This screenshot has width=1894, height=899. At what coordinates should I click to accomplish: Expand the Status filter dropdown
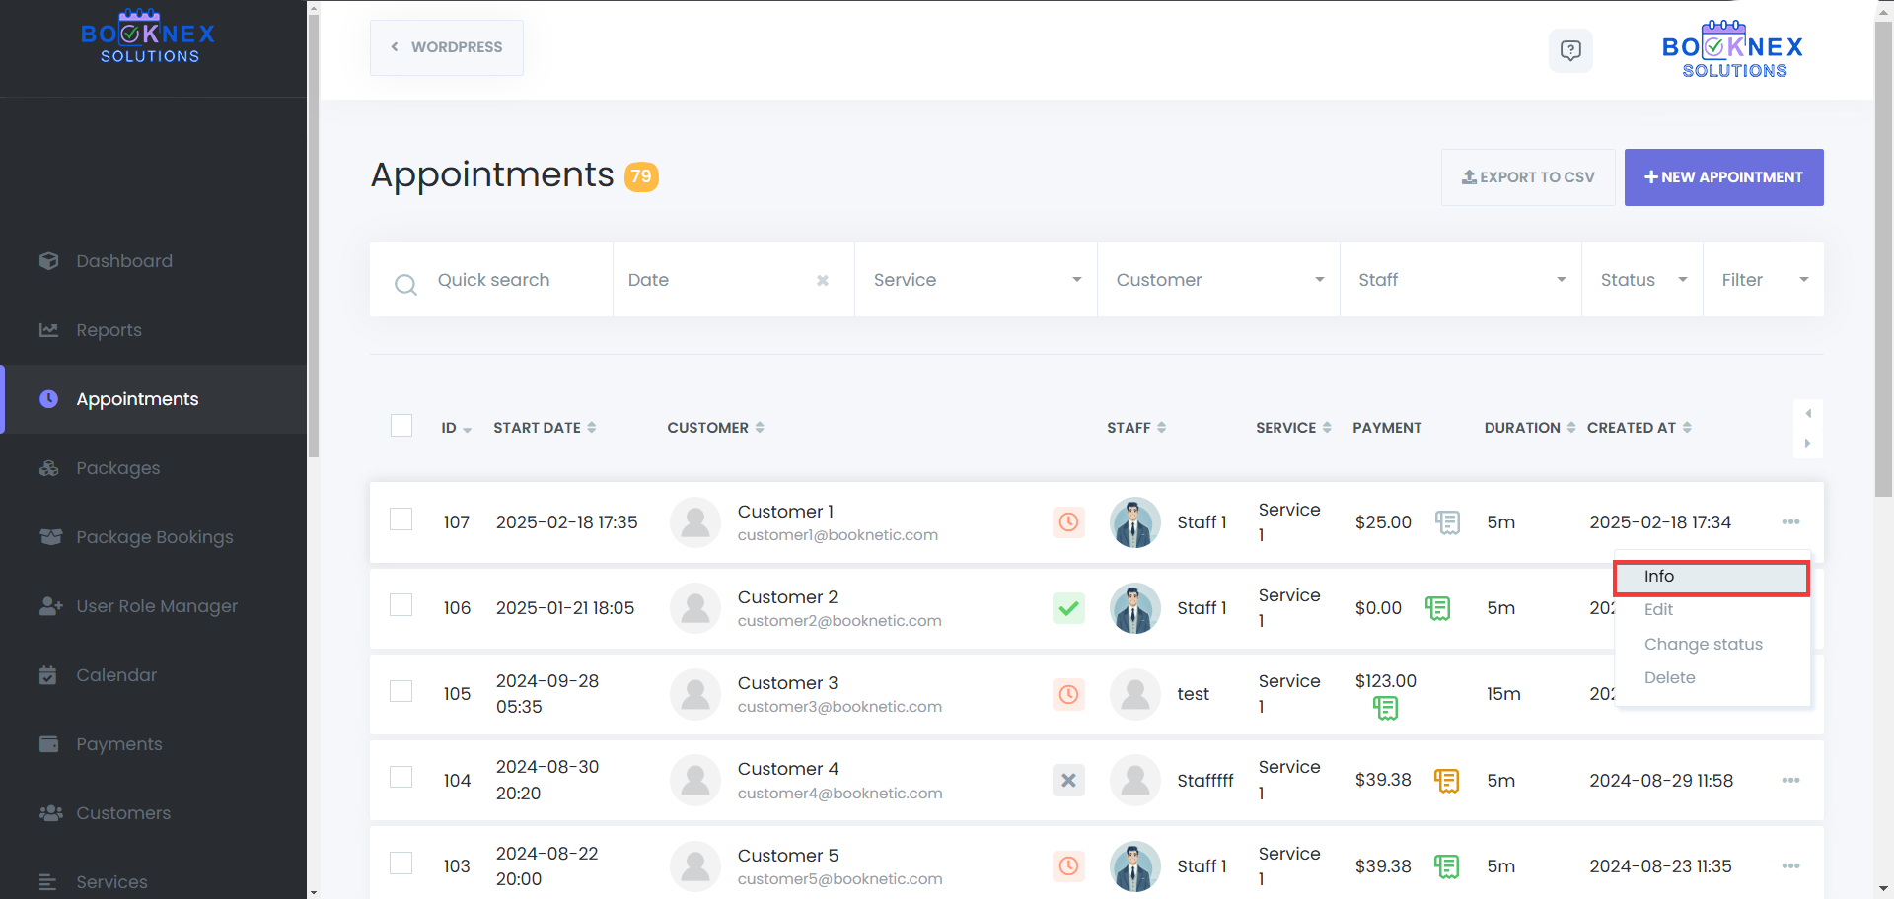point(1642,280)
